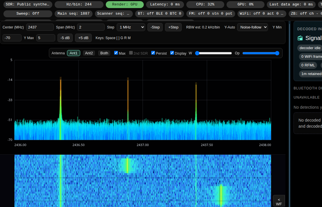Click the +Step button
Viewport: 322px width, 207px height.
pos(173,27)
